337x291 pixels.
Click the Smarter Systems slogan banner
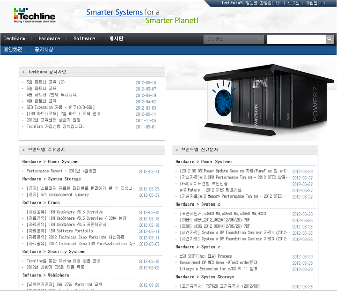(142, 16)
